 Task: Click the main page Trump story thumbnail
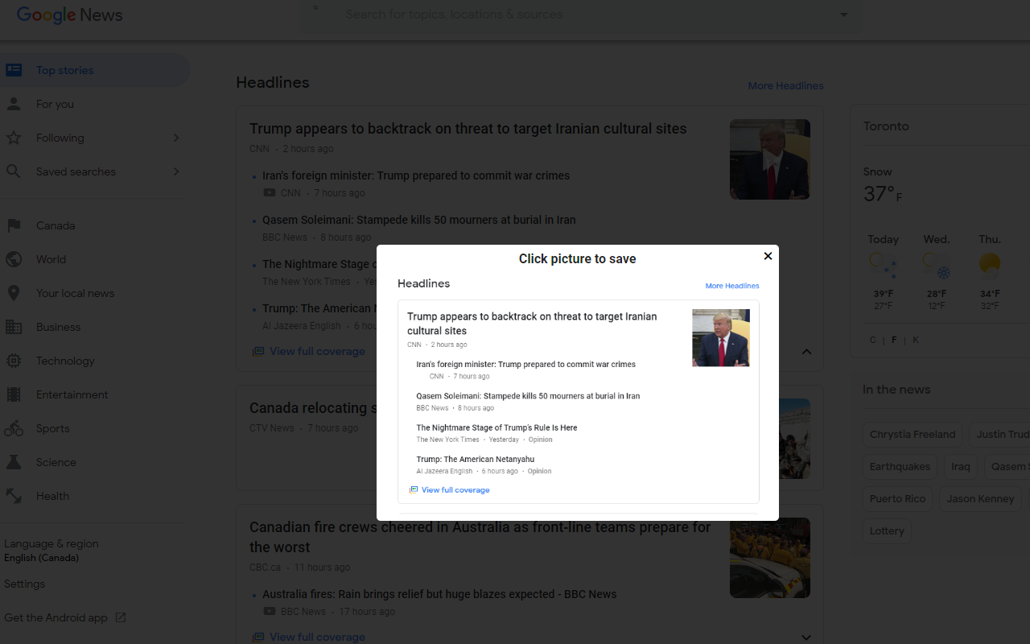770,159
